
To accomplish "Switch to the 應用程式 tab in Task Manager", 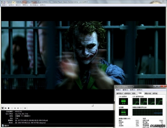I will click(x=120, y=93).
